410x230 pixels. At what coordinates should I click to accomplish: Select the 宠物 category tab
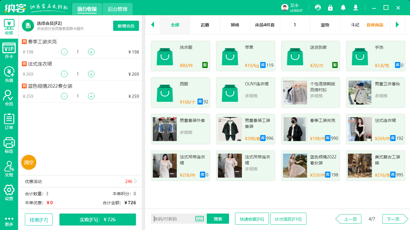[x=325, y=25]
